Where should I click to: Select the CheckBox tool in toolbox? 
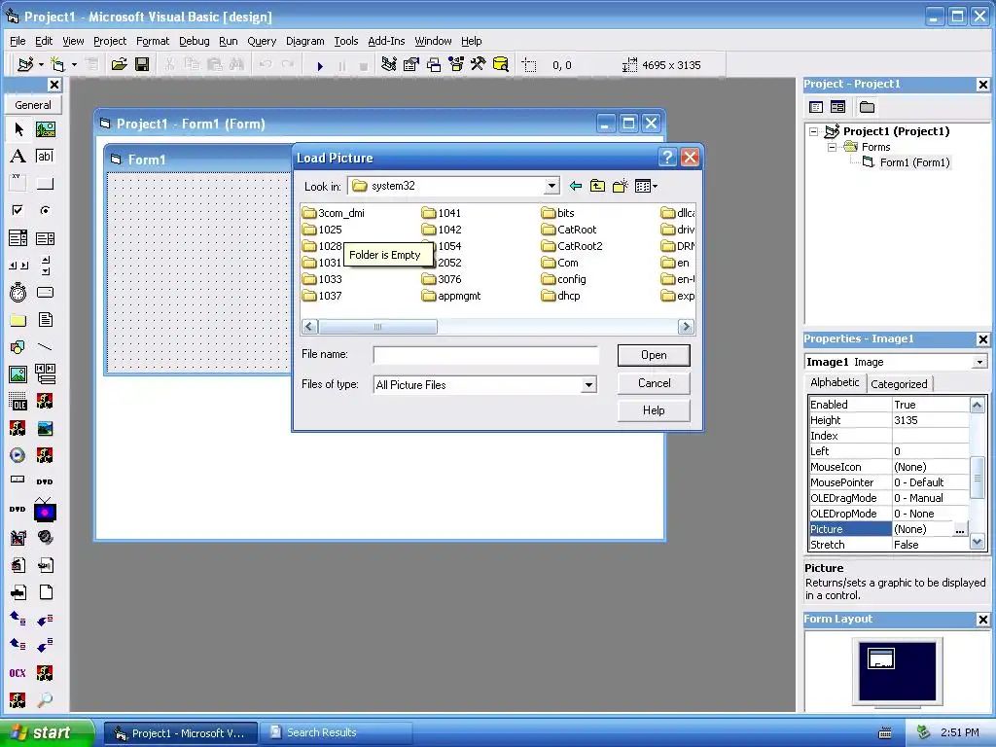pos(18,210)
